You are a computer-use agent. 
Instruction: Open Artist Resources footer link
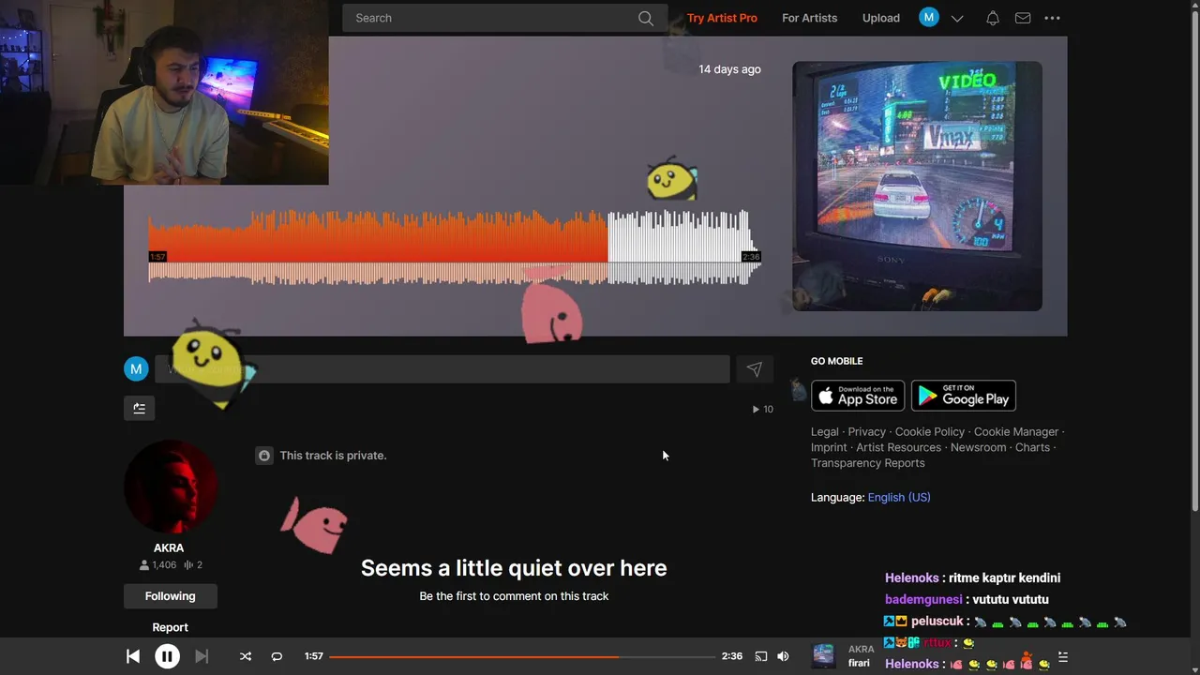[x=898, y=447]
